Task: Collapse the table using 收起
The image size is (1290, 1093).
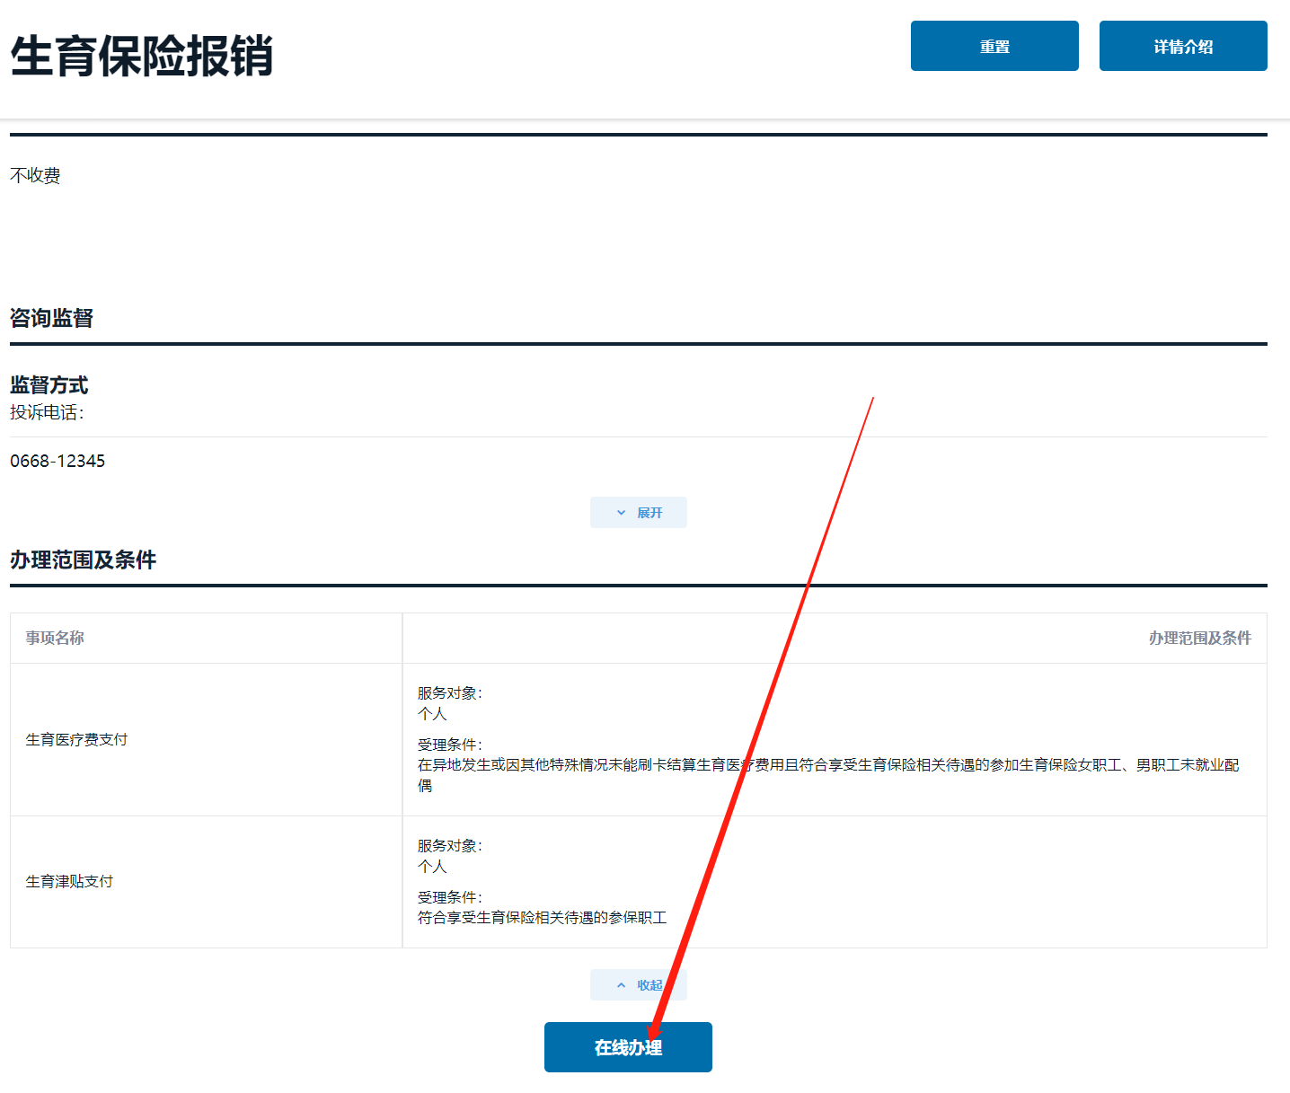Action: click(639, 985)
